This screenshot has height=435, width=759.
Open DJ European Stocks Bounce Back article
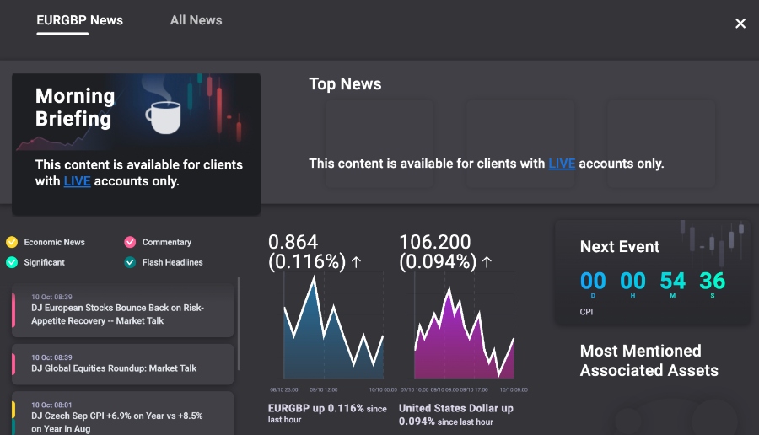[x=122, y=309]
